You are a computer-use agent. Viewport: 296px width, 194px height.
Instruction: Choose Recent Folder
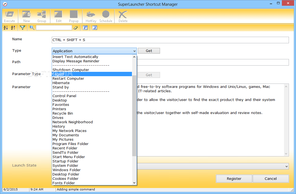click(x=92, y=148)
